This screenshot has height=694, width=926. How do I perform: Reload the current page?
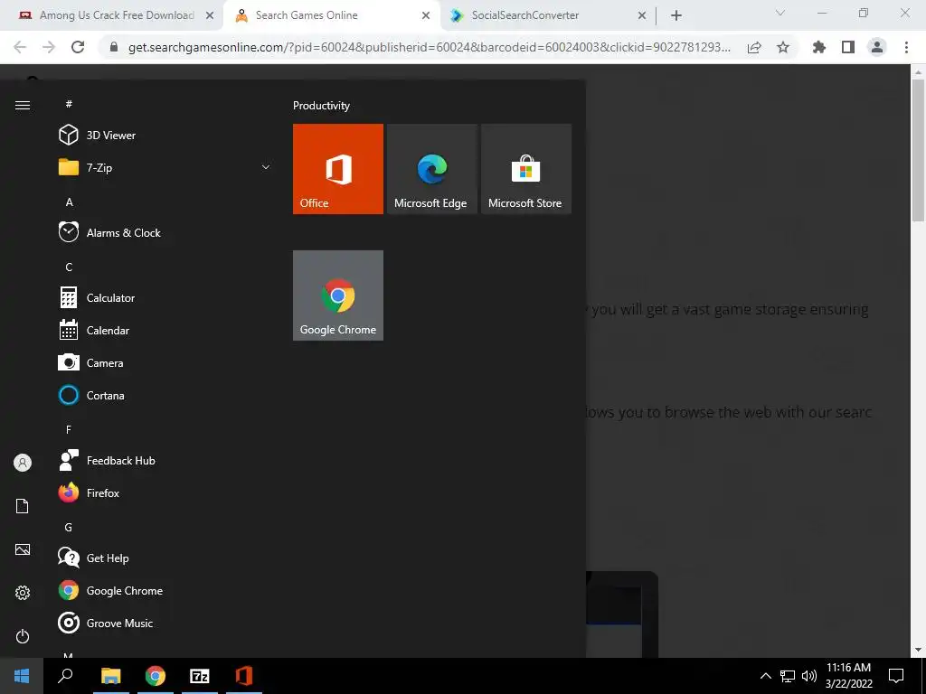coord(78,47)
